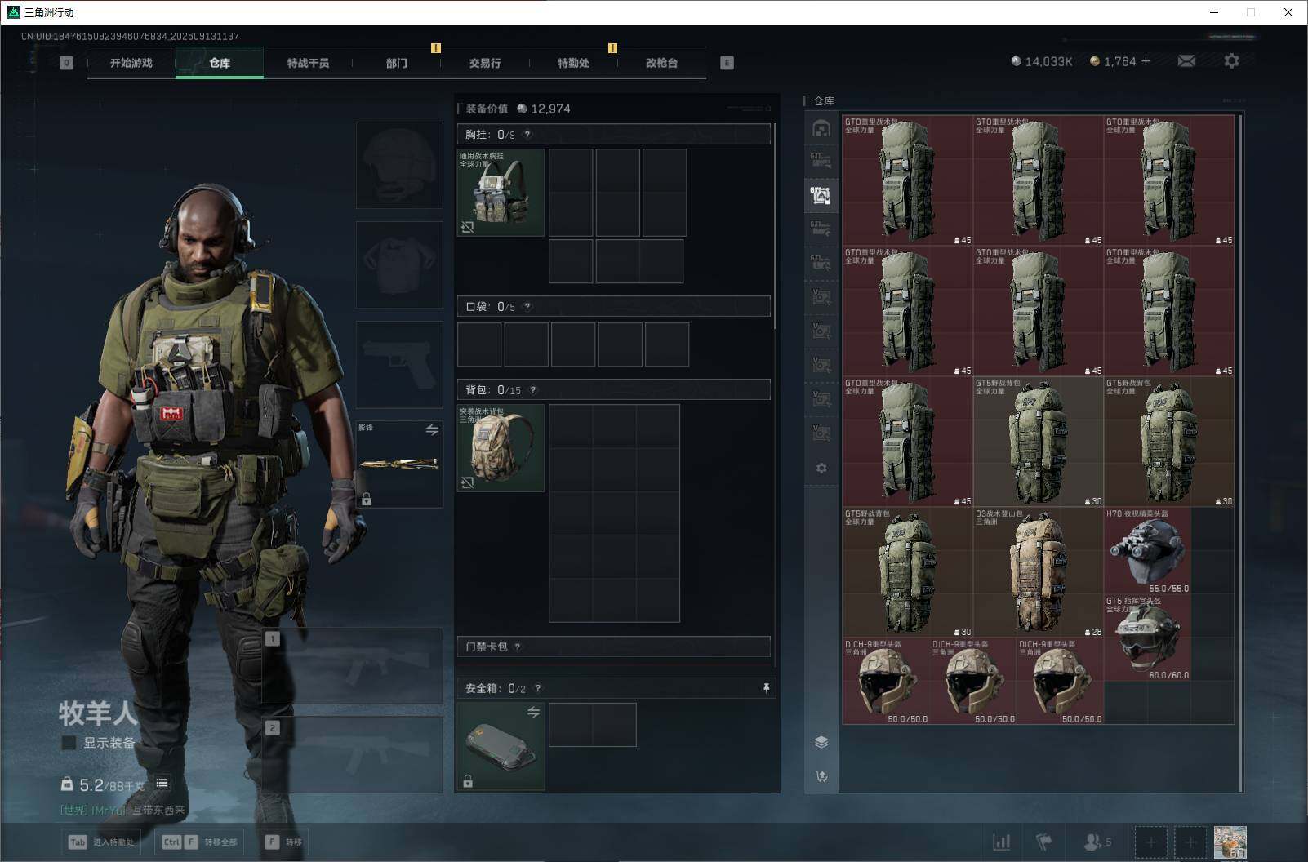This screenshot has width=1308, height=862.
Task: Open the 特战干员 tab
Action: point(308,63)
